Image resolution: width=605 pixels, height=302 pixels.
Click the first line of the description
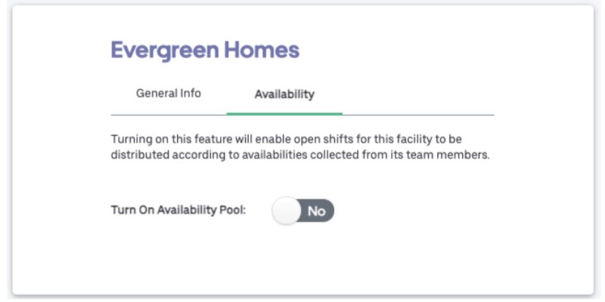(295, 140)
